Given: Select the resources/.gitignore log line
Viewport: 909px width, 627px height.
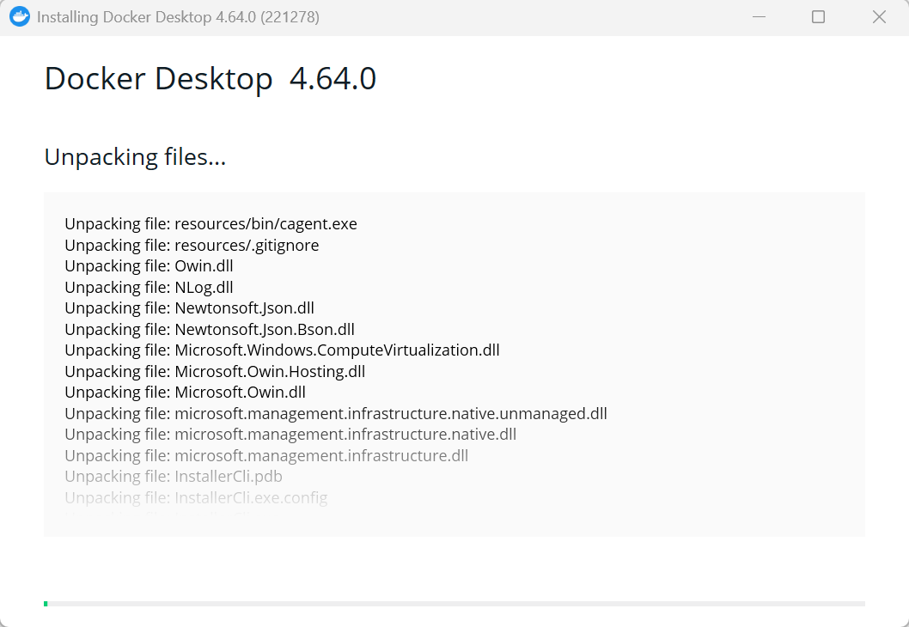Looking at the screenshot, I should [x=192, y=245].
